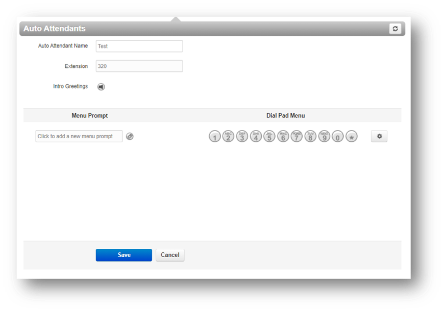Click the refresh icon in Auto Attendants header
443x311 pixels.
coord(395,29)
